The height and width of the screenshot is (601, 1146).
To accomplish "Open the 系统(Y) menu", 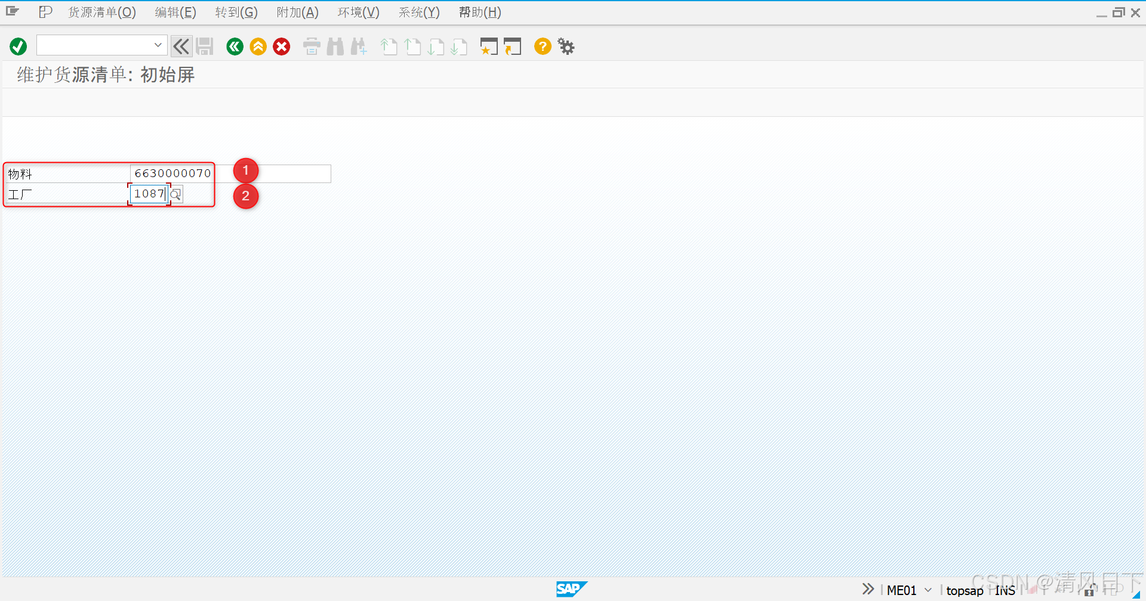I will [419, 13].
